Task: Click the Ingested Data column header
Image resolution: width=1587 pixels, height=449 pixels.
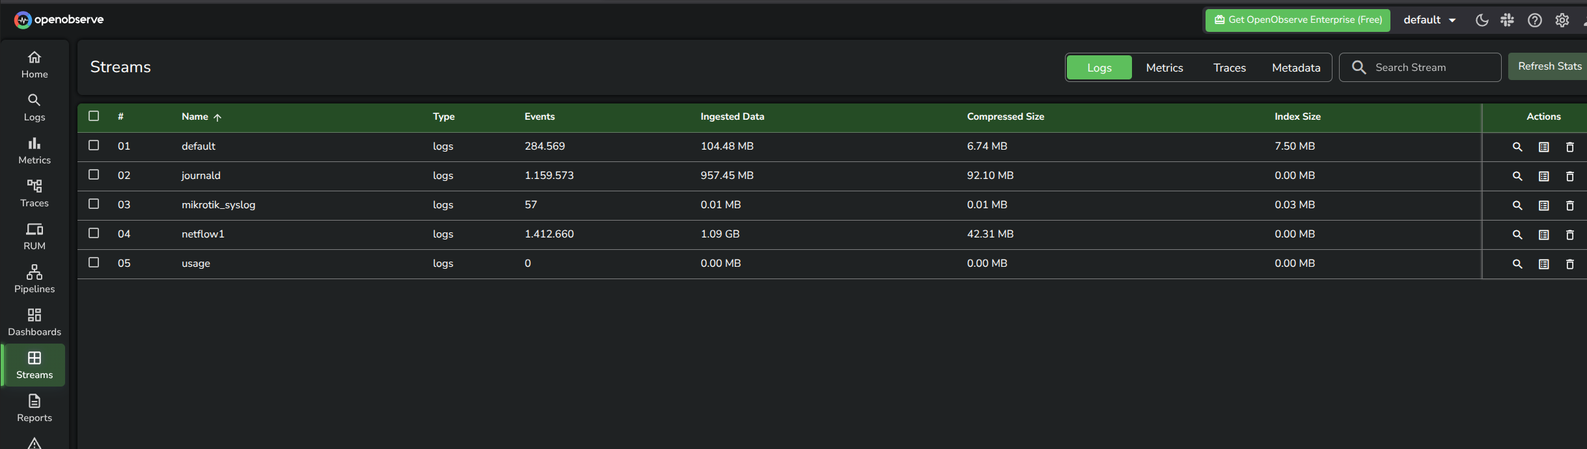Action: pyautogui.click(x=732, y=116)
